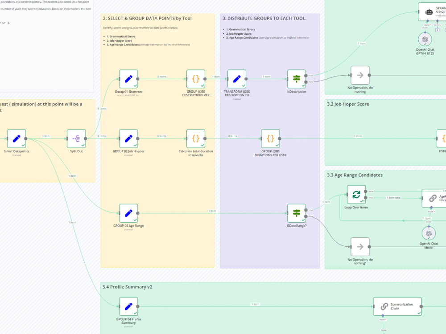
Task: Open the Select Datapoints edit node
Action: tap(17, 138)
